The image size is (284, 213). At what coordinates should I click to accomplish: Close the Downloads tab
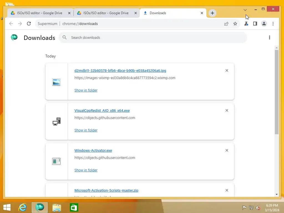tap(202, 13)
